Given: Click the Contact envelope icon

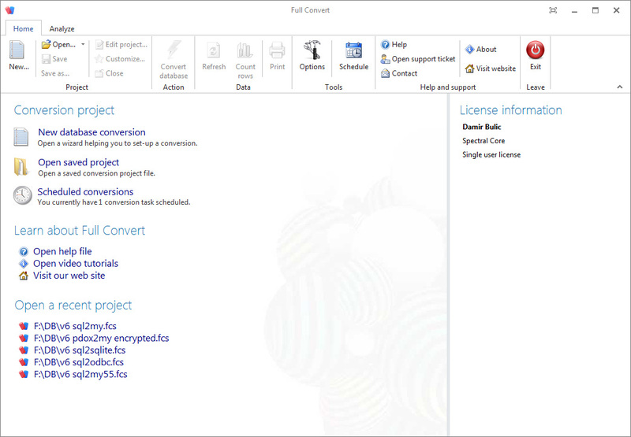Looking at the screenshot, I should (385, 73).
